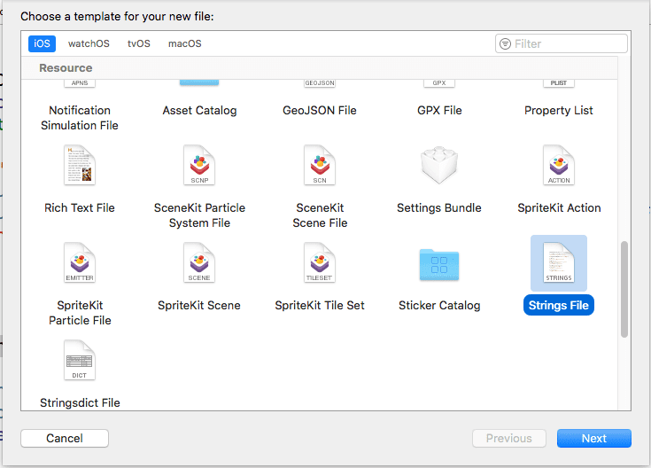Select the Settings Bundle icon
The image size is (651, 468).
pyautogui.click(x=439, y=166)
